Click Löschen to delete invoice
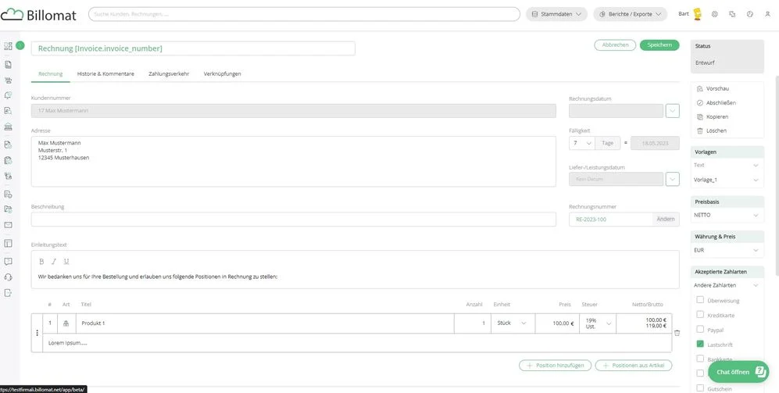This screenshot has height=393, width=779. click(712, 130)
